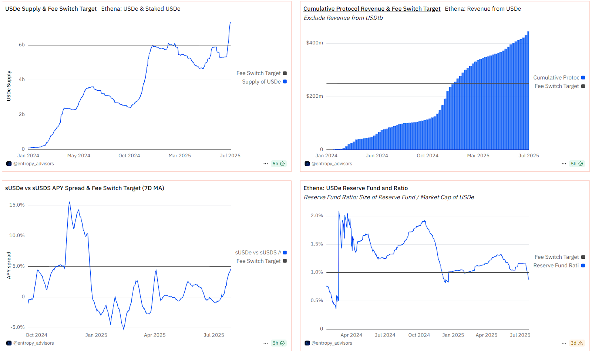Open three-dot menu on Cumulative Revenue chart
The width and height of the screenshot is (592, 355).
pos(564,164)
